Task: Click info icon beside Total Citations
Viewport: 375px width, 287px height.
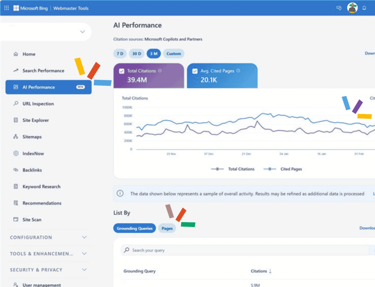Action: pos(160,71)
